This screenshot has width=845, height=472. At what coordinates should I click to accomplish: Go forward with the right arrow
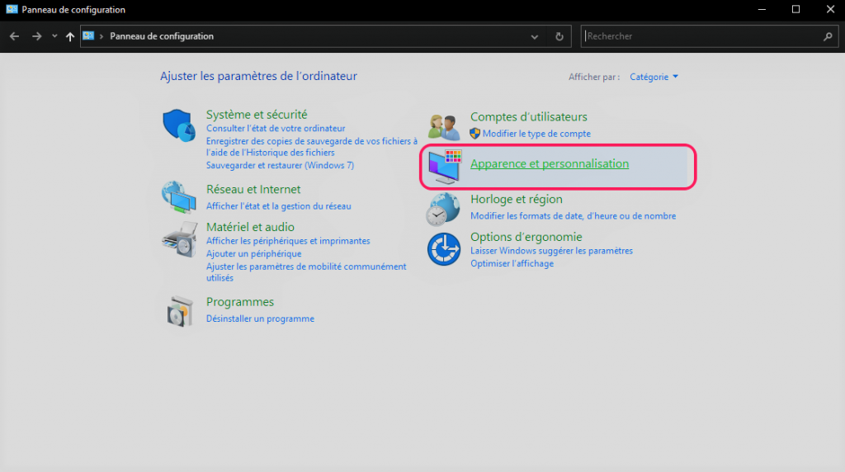36,36
